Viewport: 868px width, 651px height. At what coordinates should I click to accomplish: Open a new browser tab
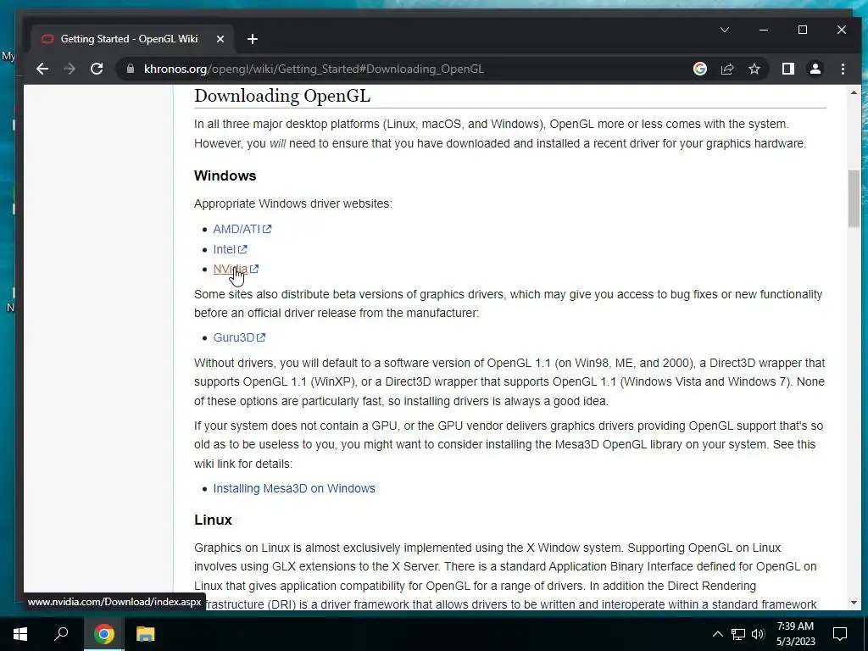[253, 39]
